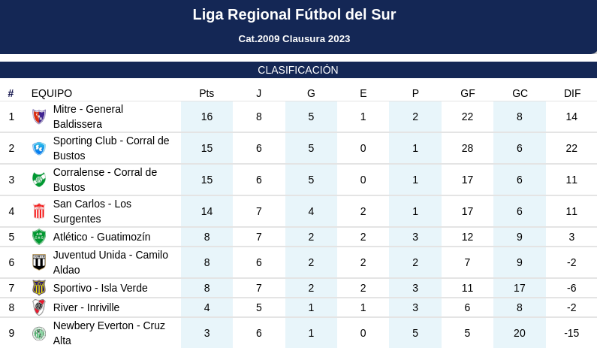
Task: Click the GF column header
Action: coord(468,93)
